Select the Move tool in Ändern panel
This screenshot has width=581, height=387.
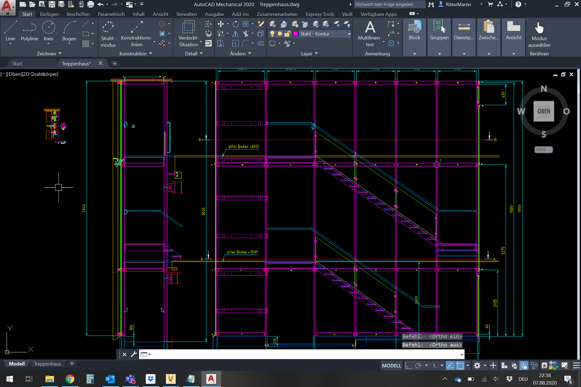click(x=221, y=24)
